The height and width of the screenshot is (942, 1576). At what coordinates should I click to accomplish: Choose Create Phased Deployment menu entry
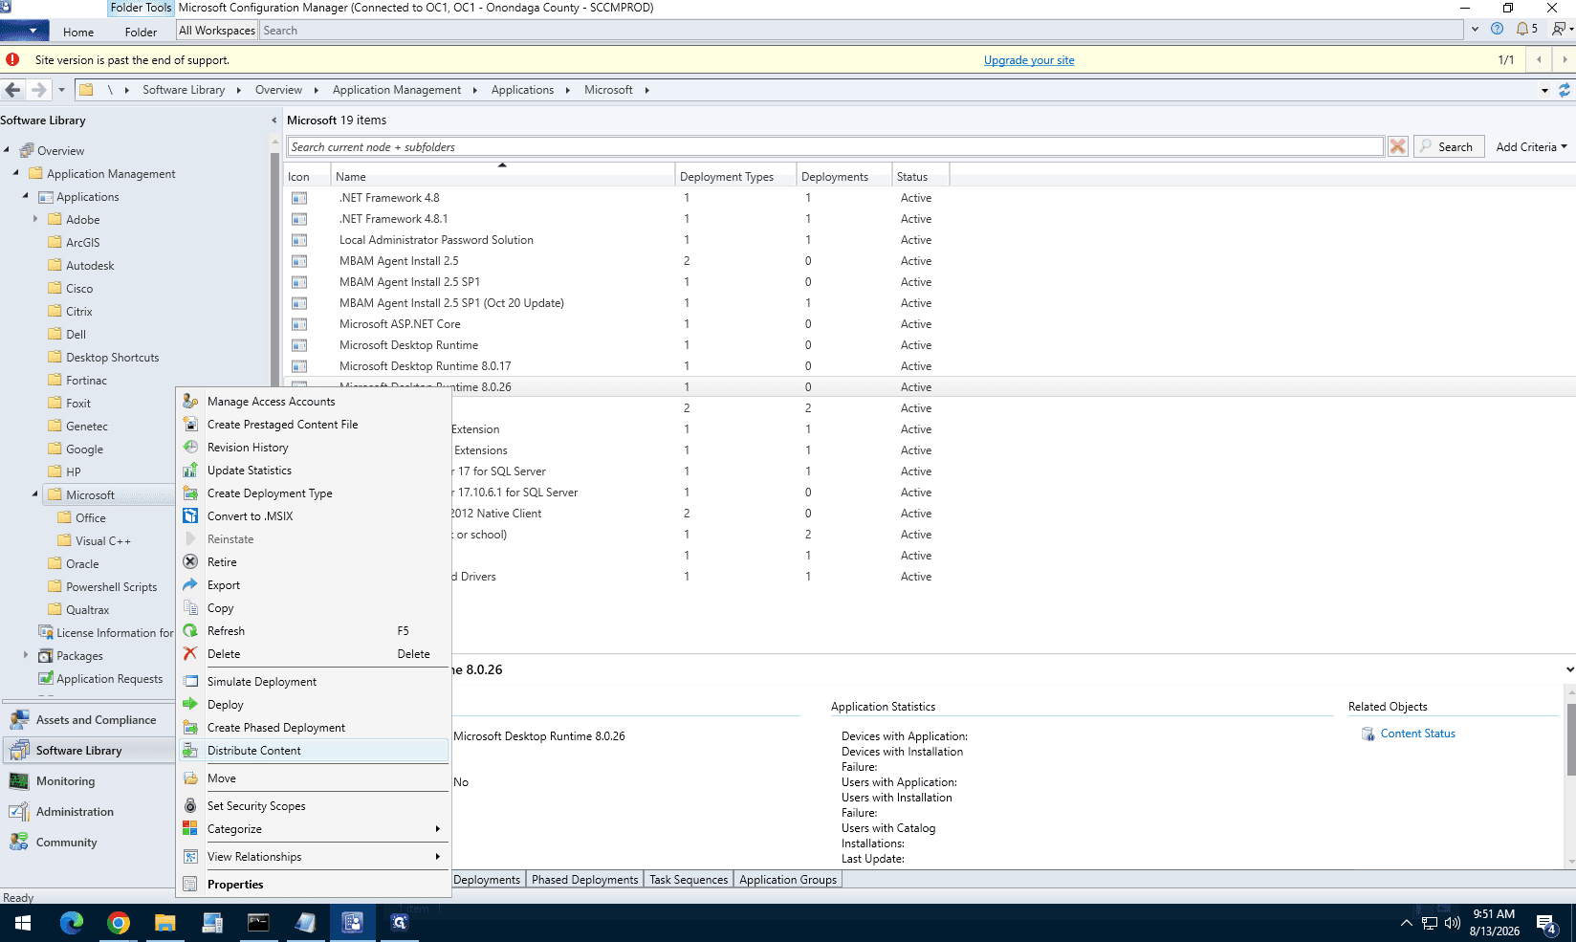[x=314, y=727]
